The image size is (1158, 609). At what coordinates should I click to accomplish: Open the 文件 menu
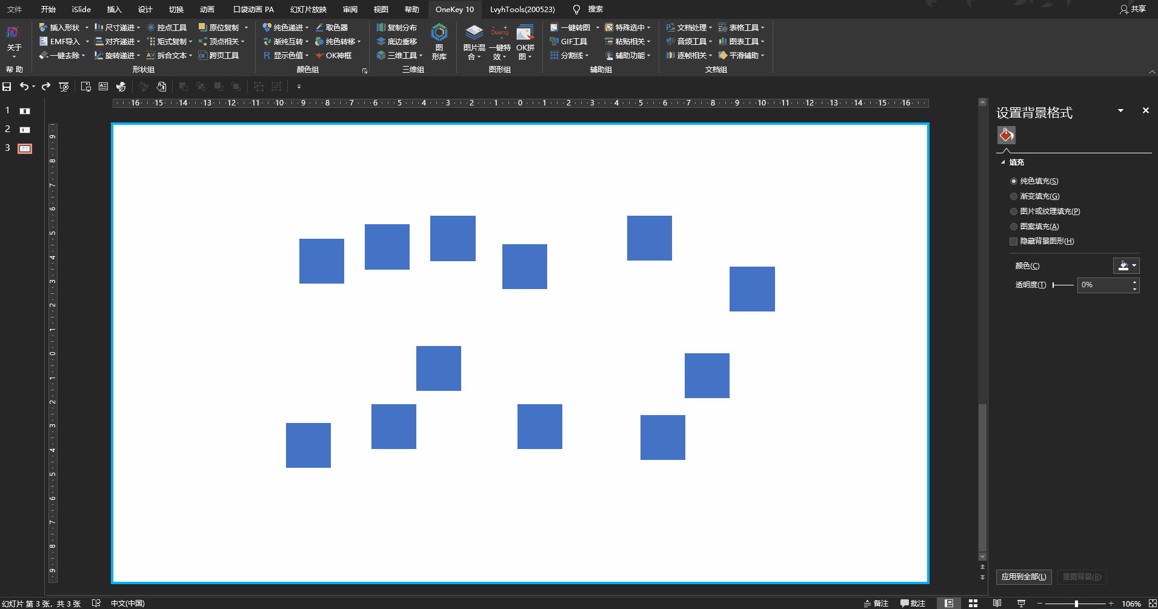pos(15,9)
